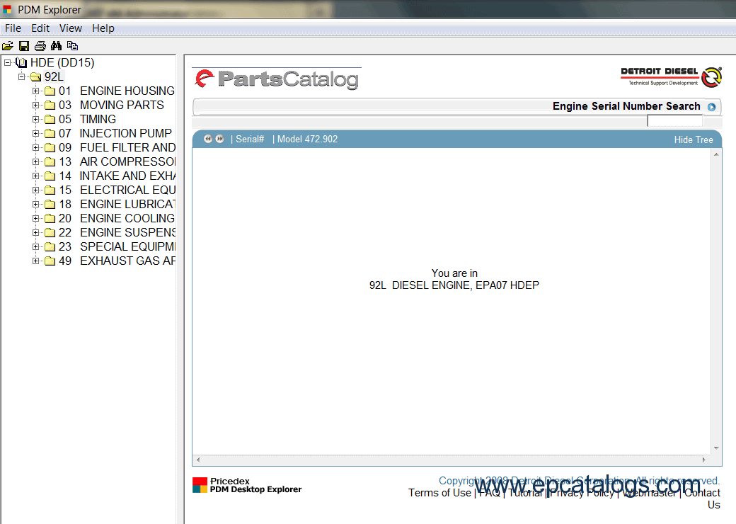Select the 09 FUEL FILTER AND tree row
This screenshot has width=736, height=524.
point(117,148)
